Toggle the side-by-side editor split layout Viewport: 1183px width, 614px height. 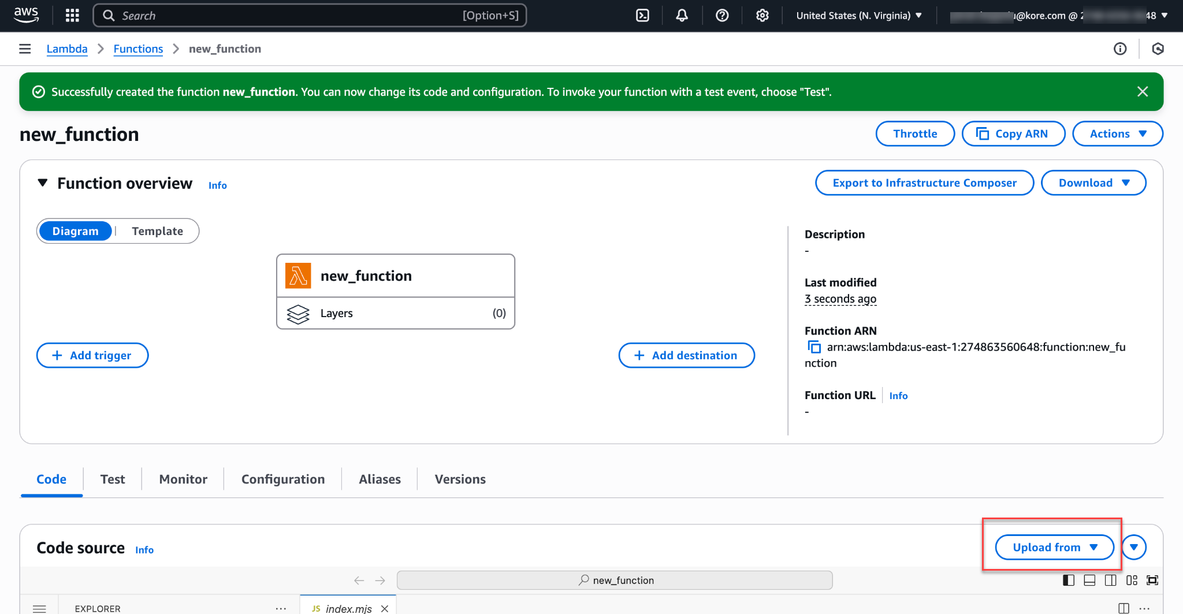point(1110,580)
